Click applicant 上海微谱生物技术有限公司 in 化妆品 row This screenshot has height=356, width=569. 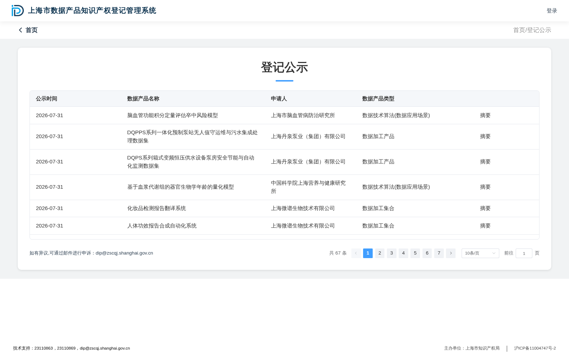[303, 208]
